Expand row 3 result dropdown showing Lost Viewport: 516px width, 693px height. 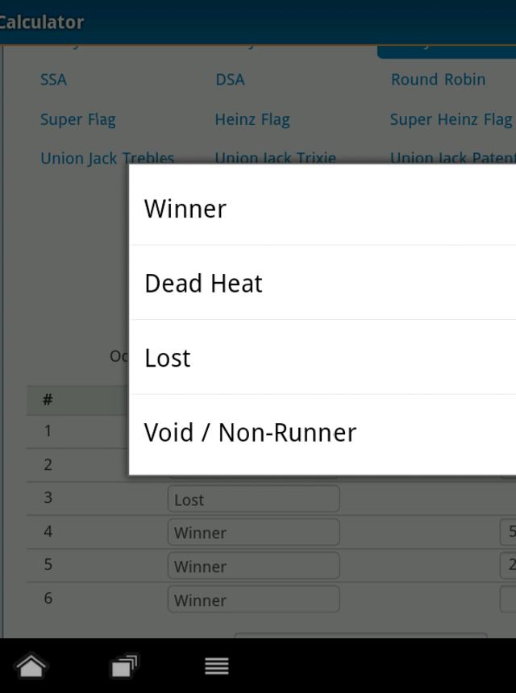[x=253, y=499]
